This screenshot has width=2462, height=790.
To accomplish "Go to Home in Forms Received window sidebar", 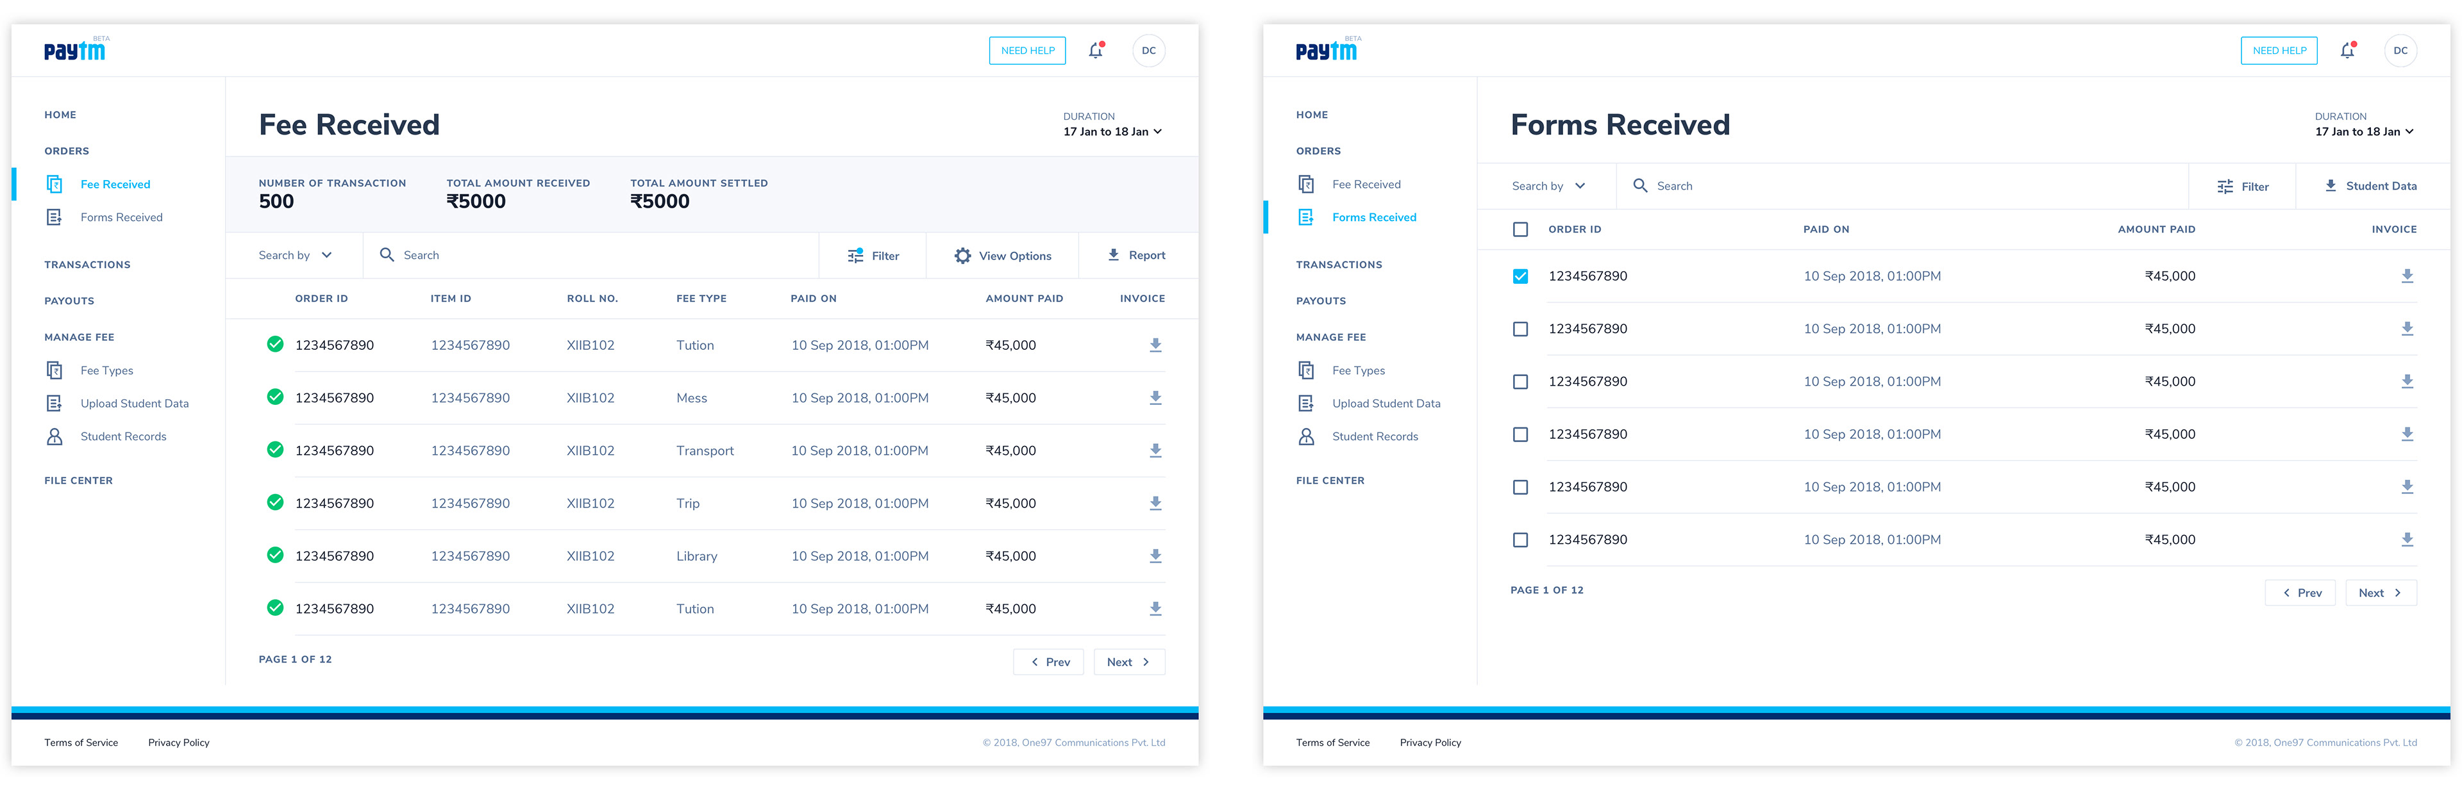I will pos(1312,115).
